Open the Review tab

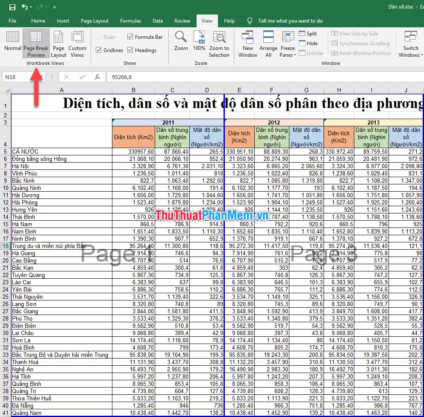click(x=182, y=21)
